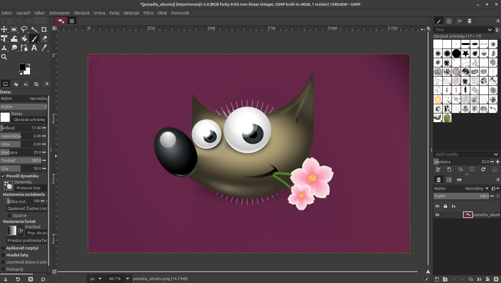Close the image tab with X
Viewport: 501px width, 283px height.
[x=72, y=21]
